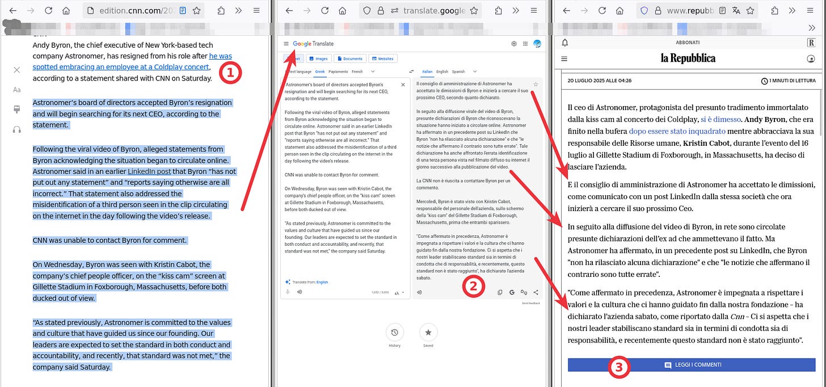The width and height of the screenshot is (826, 387).
Task: Go back in the Google Translate browser window
Action: click(289, 10)
